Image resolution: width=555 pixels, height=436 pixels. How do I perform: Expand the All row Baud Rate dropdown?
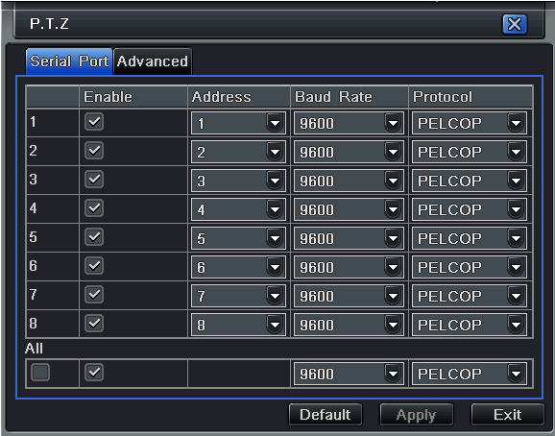click(x=349, y=374)
